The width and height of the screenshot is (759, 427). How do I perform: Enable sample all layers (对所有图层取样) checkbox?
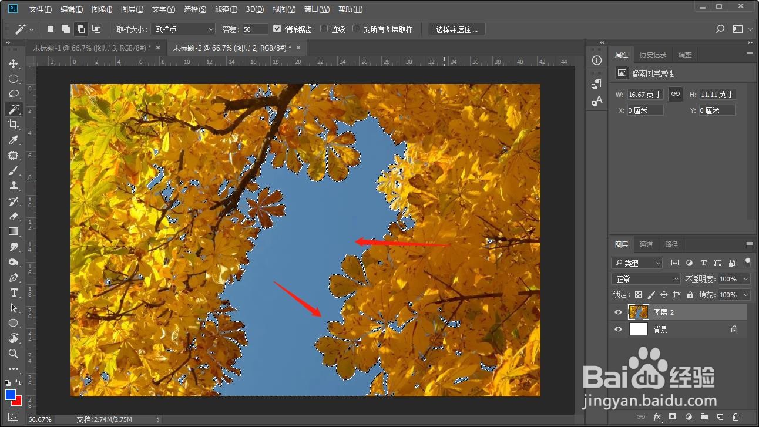pyautogui.click(x=356, y=29)
